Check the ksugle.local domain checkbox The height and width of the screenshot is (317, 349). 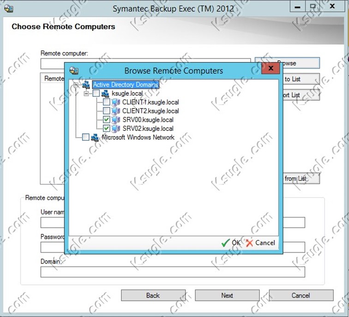pyautogui.click(x=96, y=93)
